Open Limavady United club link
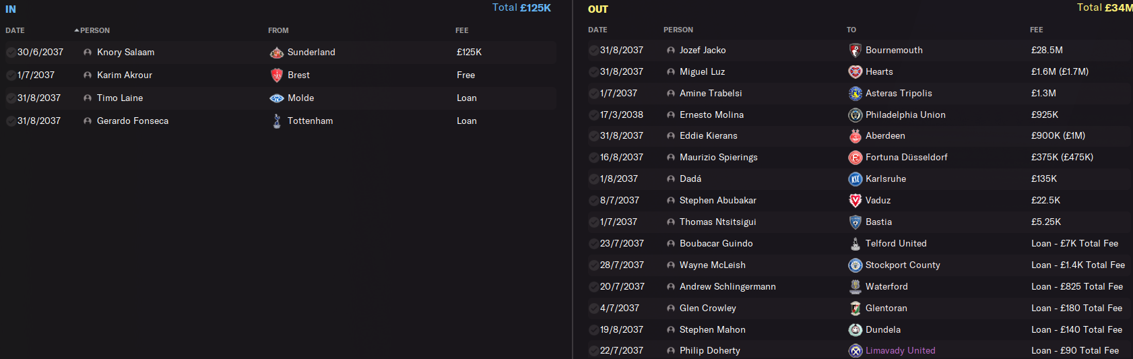Screen dimensions: 1133x359 (x=900, y=351)
